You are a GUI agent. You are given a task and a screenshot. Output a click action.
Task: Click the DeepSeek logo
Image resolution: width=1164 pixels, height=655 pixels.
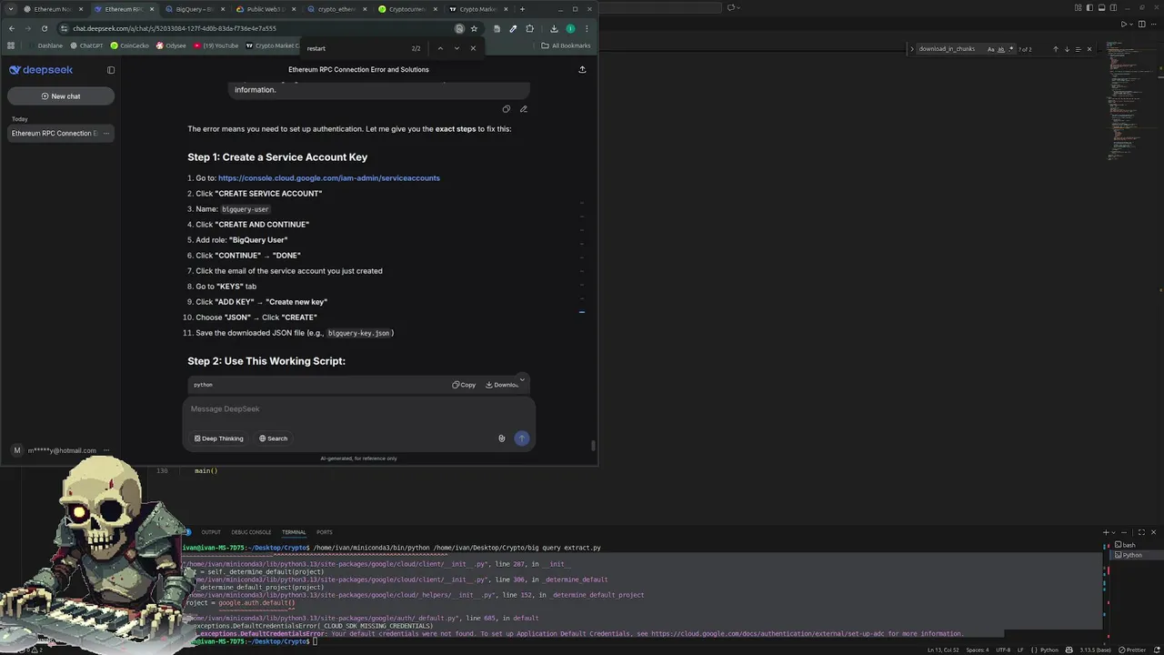[x=41, y=70]
